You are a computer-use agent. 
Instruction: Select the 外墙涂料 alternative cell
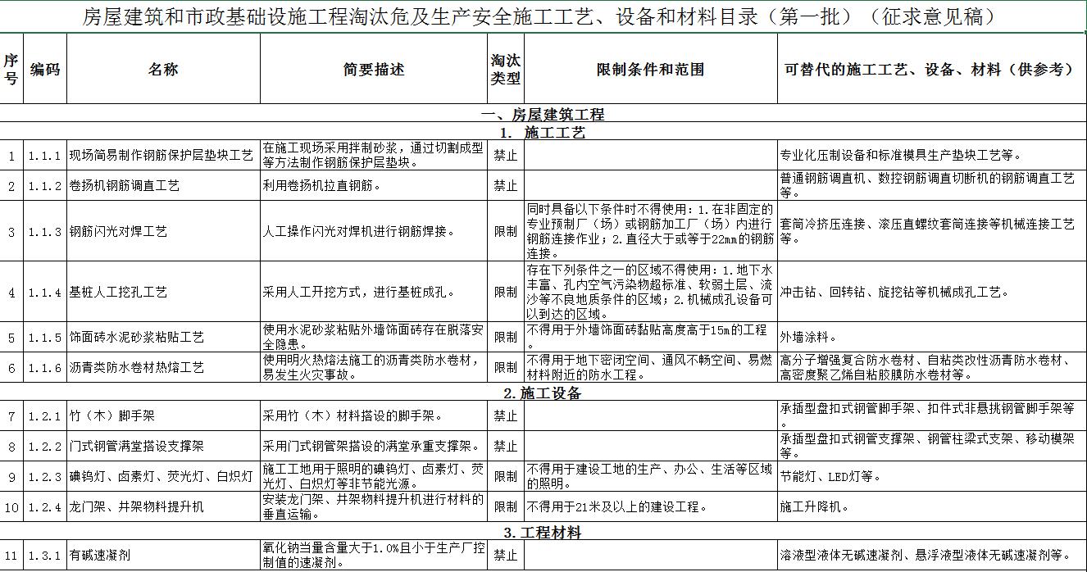click(x=931, y=337)
